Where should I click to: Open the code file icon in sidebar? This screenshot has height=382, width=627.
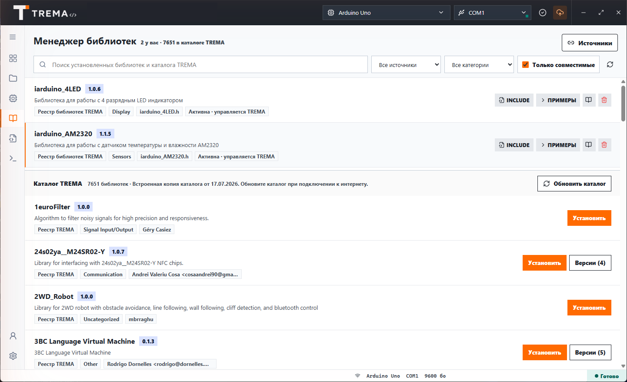pyautogui.click(x=13, y=138)
